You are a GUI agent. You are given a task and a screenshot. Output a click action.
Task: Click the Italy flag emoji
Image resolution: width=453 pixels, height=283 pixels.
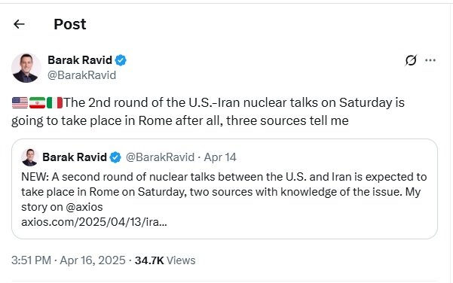(x=54, y=102)
